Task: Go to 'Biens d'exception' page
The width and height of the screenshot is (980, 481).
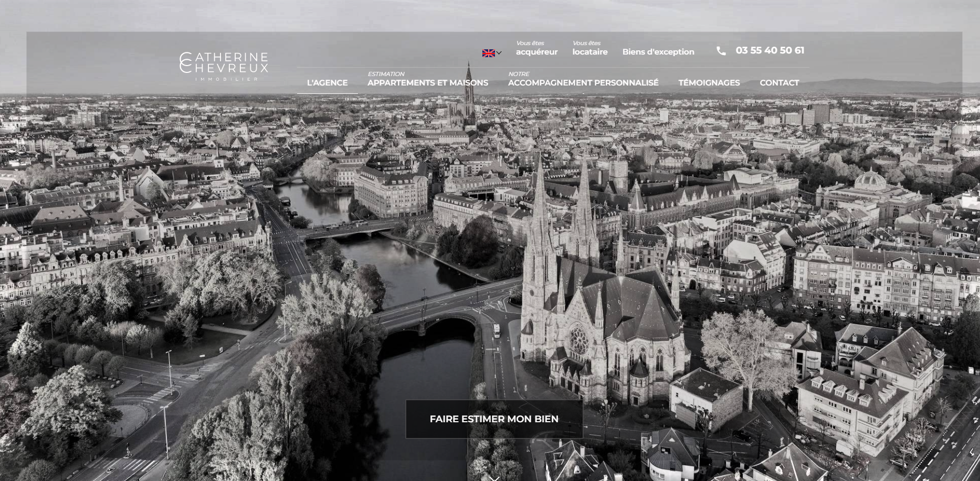Action: click(x=658, y=52)
